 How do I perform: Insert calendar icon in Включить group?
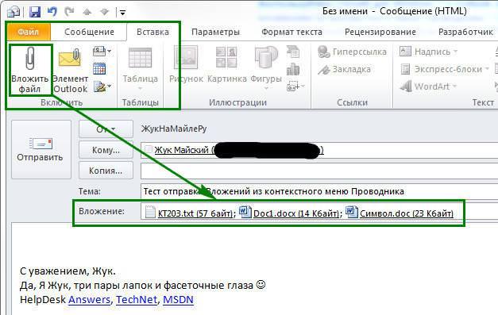point(99,68)
